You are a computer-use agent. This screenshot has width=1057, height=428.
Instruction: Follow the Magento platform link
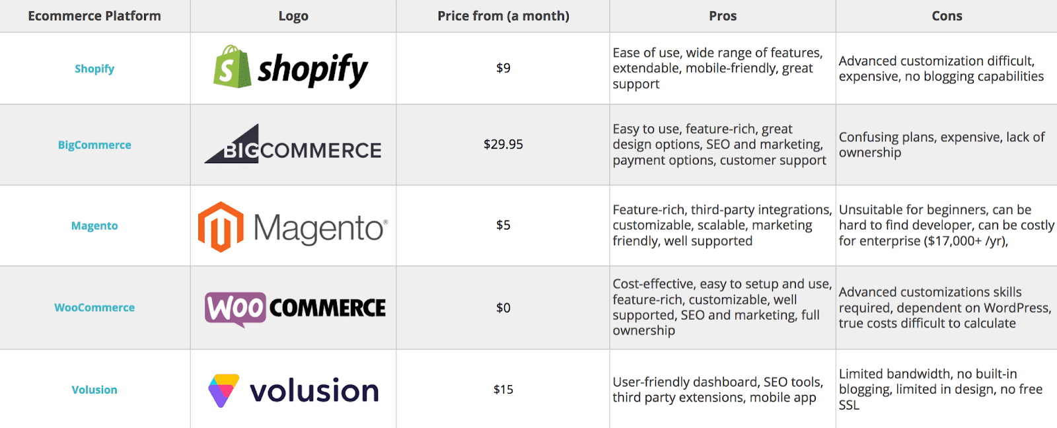94,226
